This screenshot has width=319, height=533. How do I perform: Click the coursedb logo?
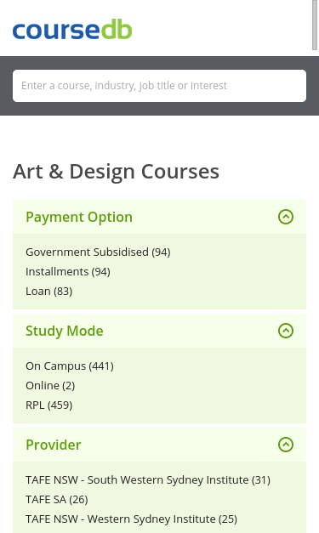click(72, 29)
